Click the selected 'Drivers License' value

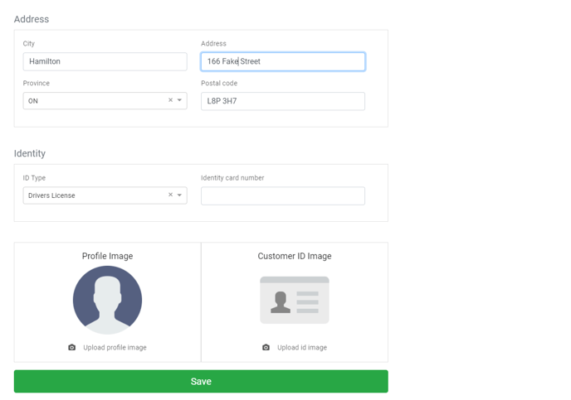click(x=51, y=195)
